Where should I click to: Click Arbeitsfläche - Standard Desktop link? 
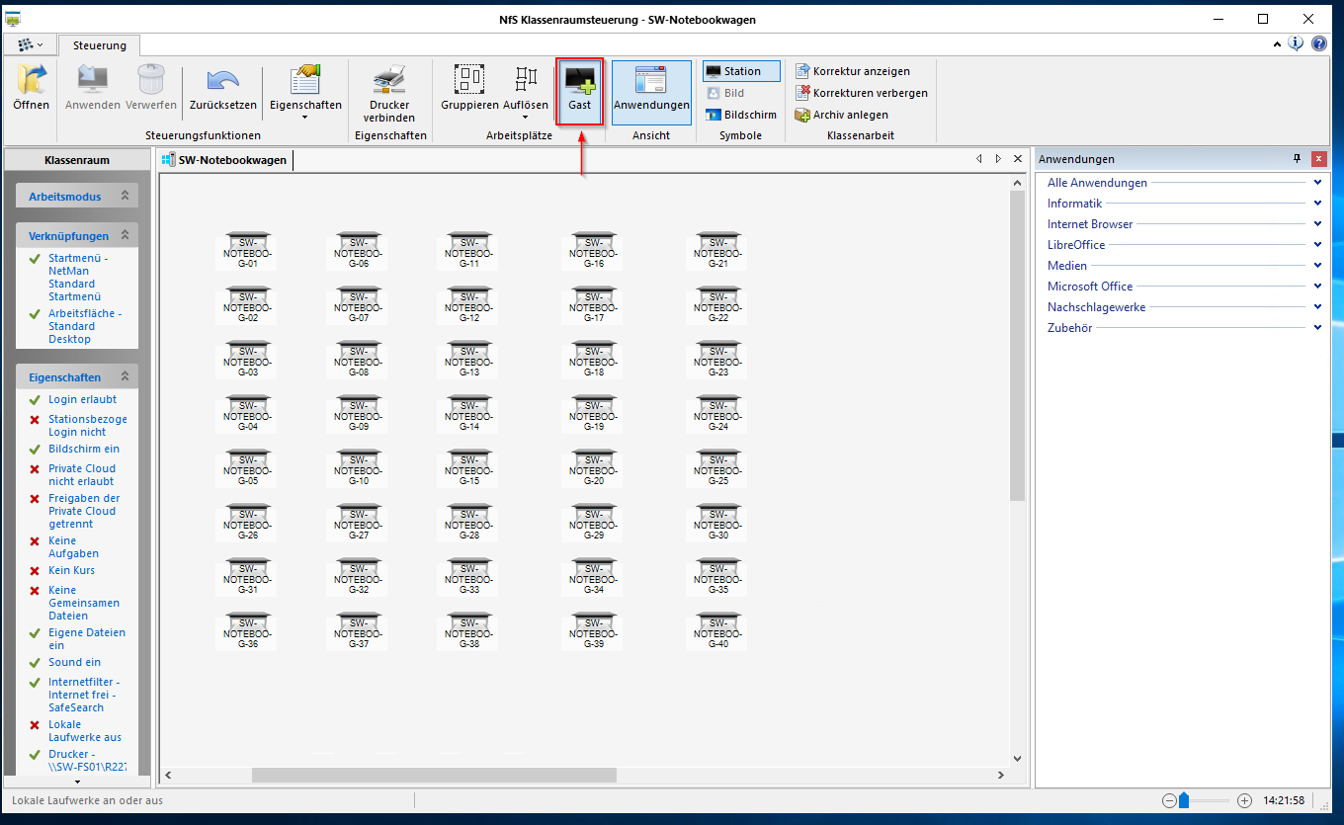[x=85, y=326]
